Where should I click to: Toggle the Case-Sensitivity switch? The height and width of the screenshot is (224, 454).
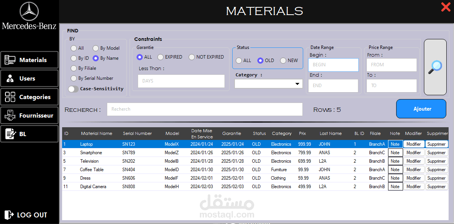[73, 89]
